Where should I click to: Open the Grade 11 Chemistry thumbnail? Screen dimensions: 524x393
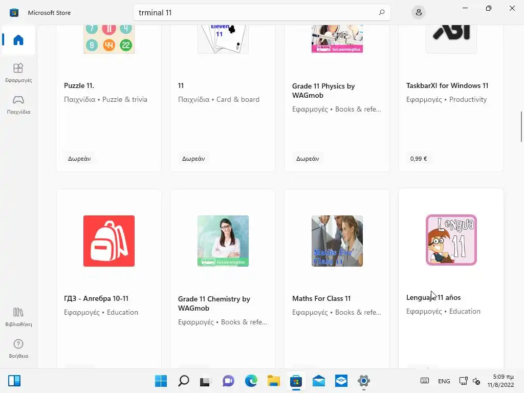click(x=223, y=241)
